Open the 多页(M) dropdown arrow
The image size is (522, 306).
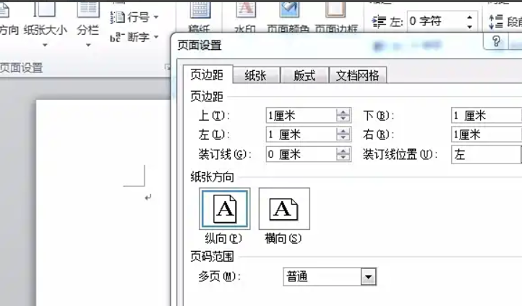click(368, 276)
